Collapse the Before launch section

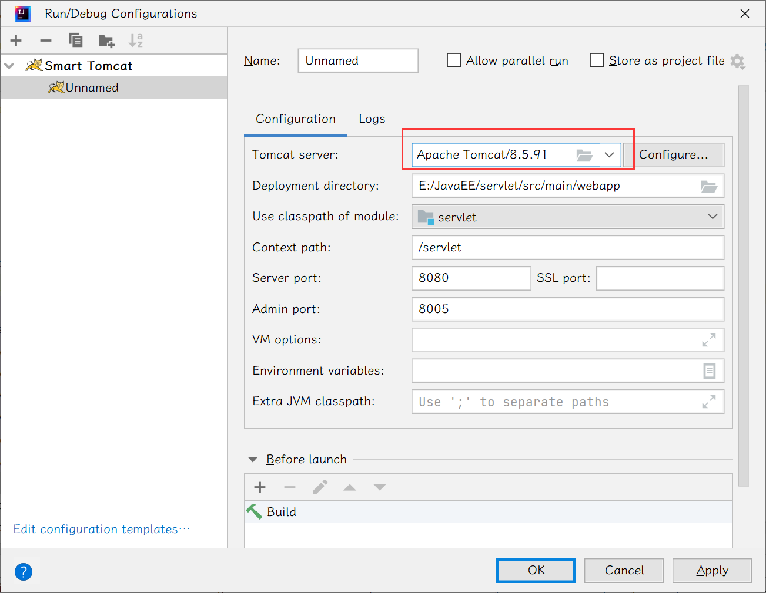253,460
